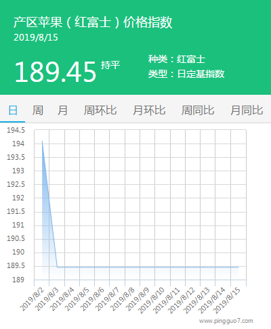
Task: Click the y-axis label 190.5
Action: (16, 238)
